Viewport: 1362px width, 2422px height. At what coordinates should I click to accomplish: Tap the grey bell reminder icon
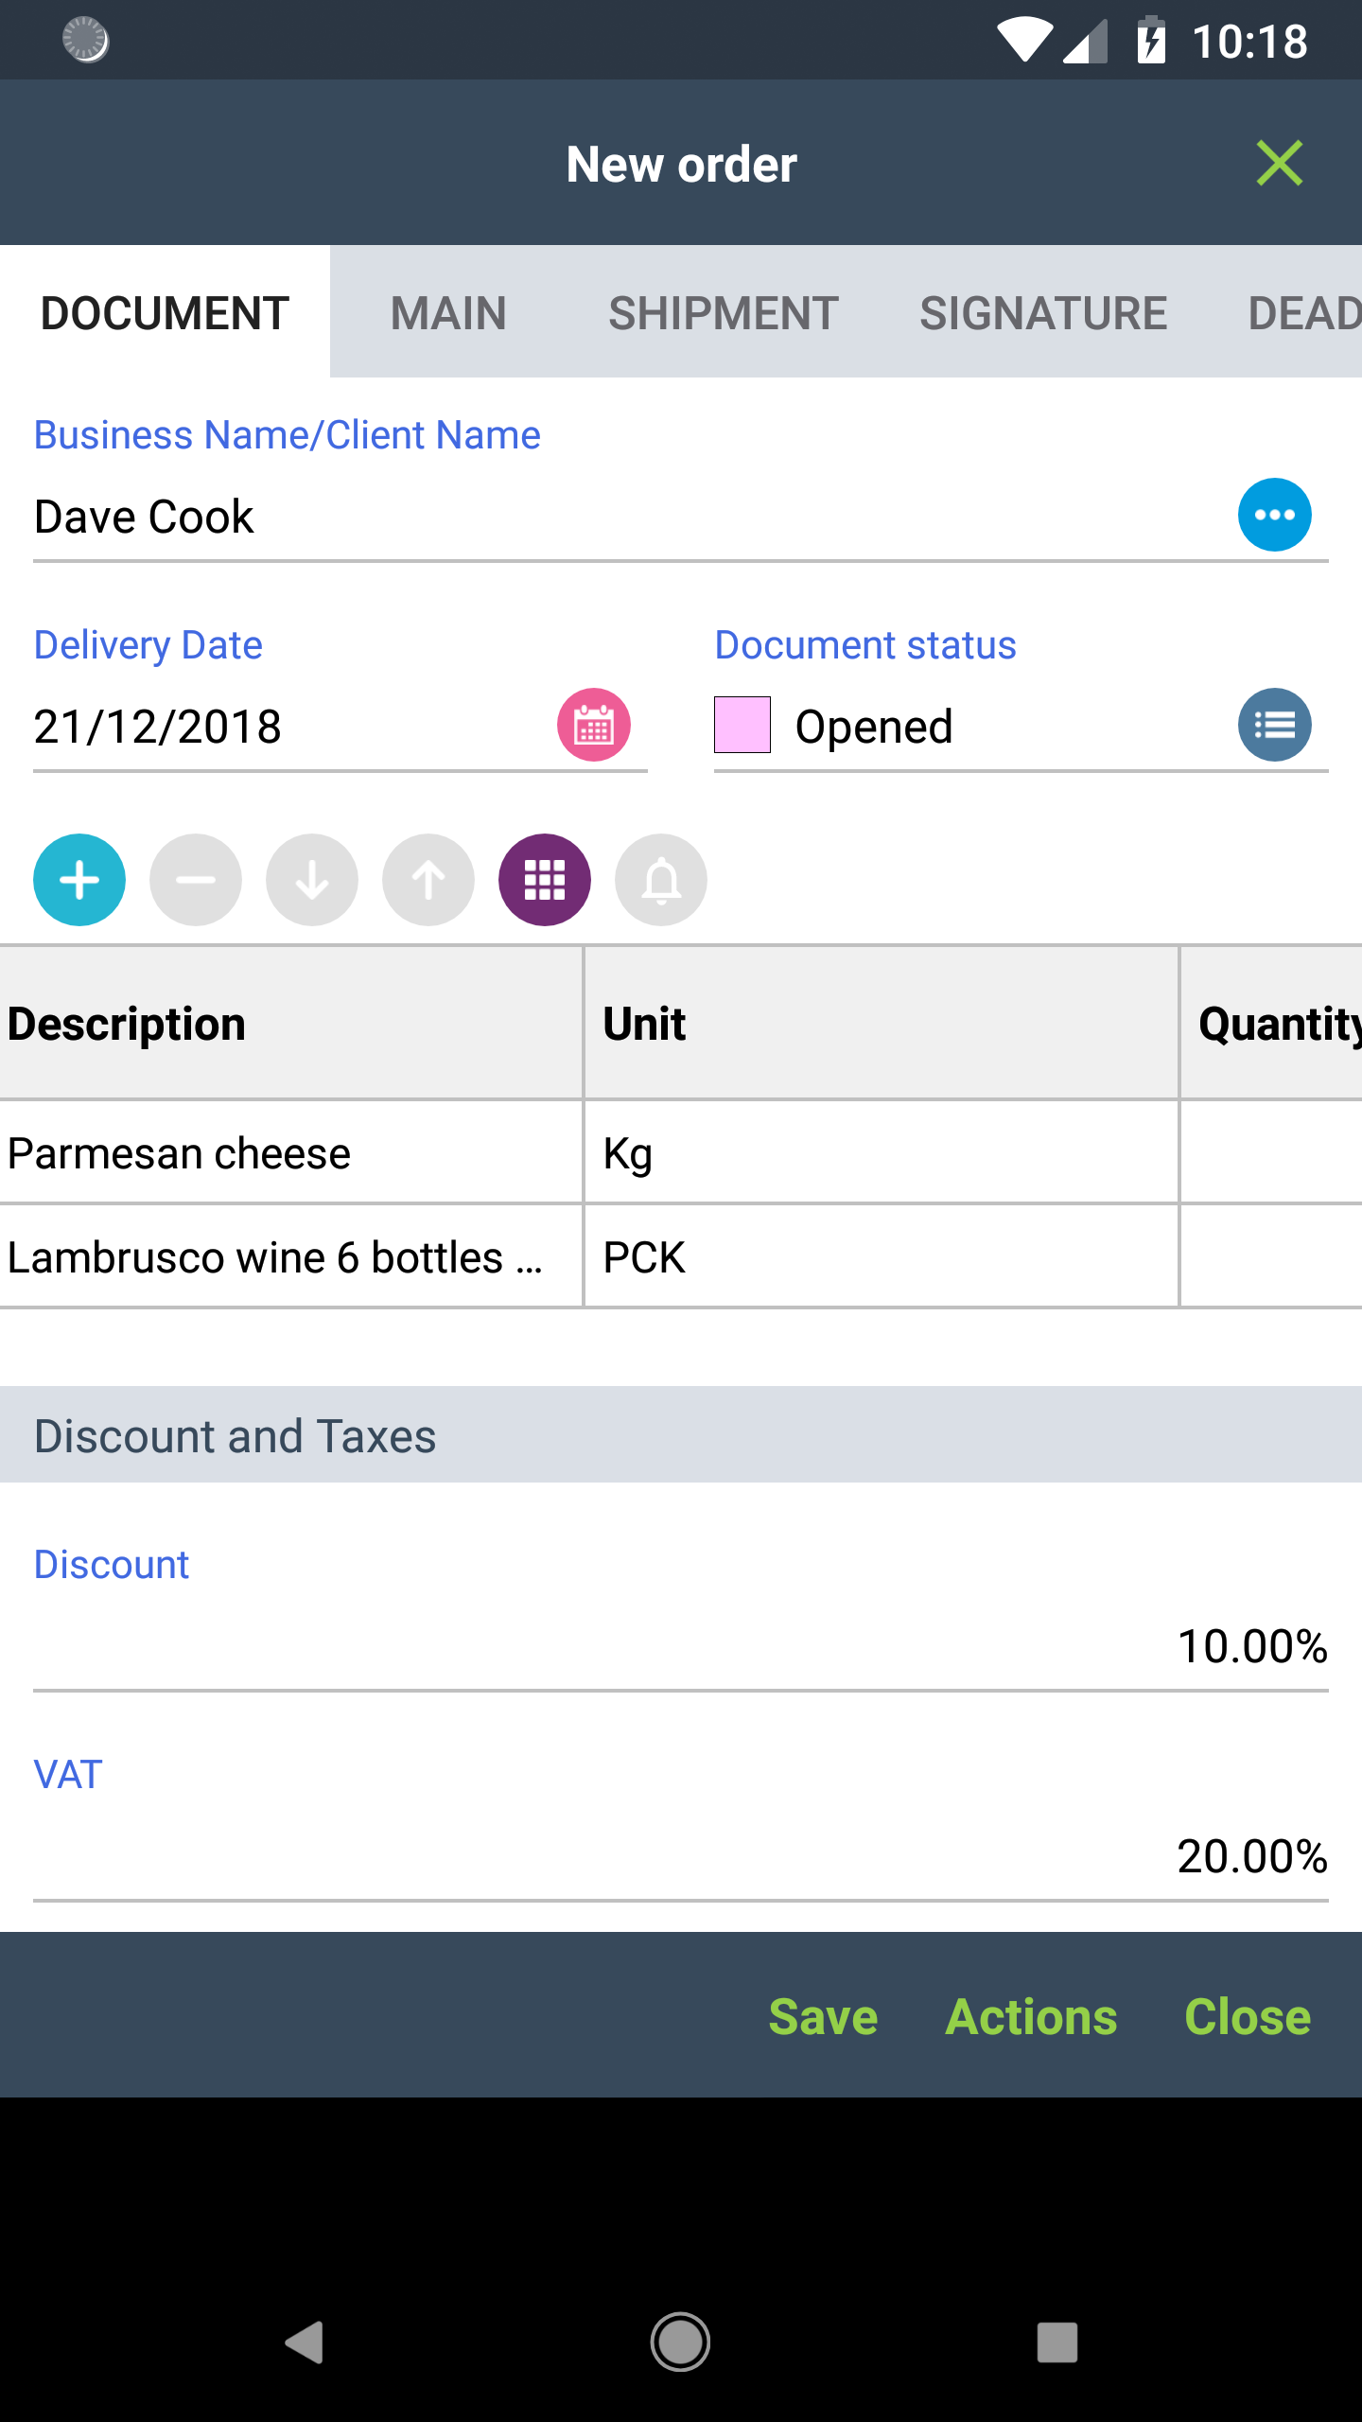click(x=661, y=880)
